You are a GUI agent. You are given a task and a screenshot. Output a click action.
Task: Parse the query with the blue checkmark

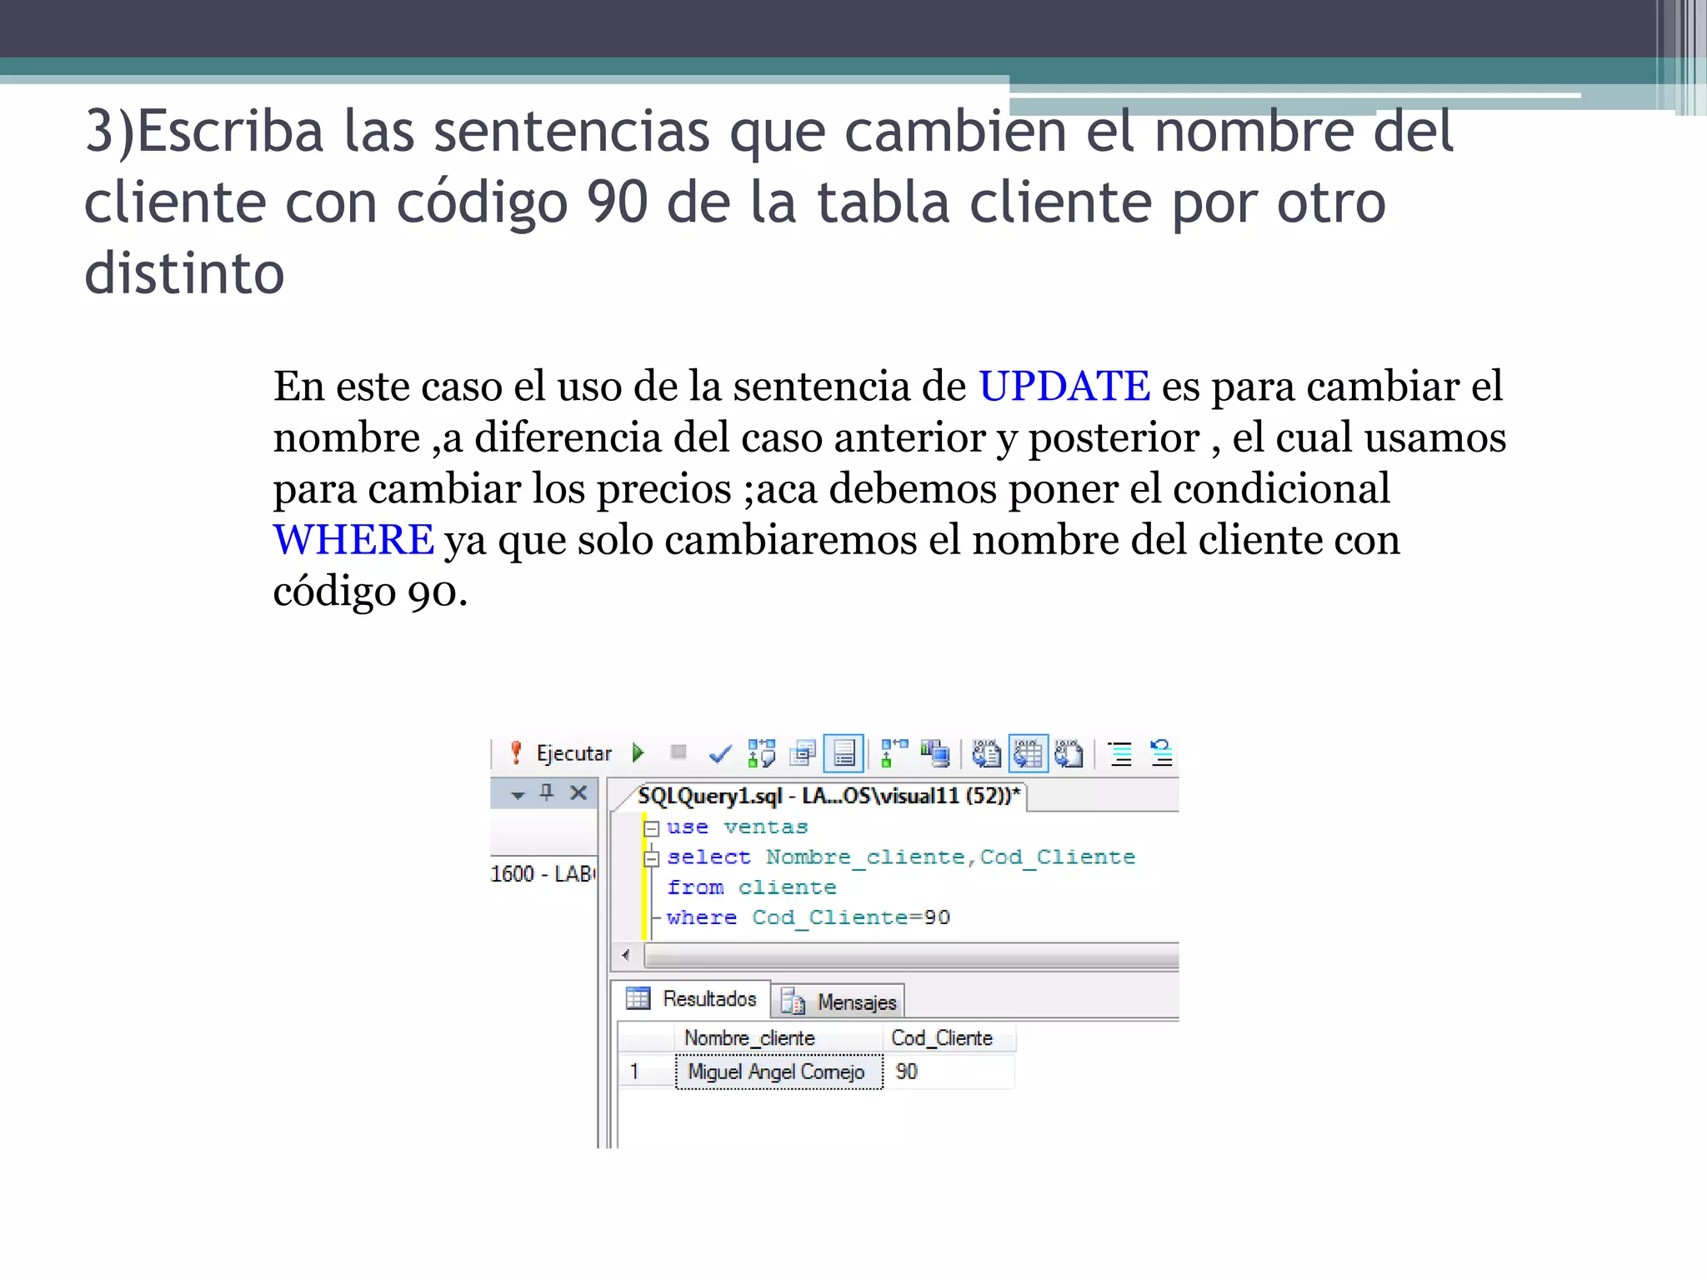[x=719, y=754]
